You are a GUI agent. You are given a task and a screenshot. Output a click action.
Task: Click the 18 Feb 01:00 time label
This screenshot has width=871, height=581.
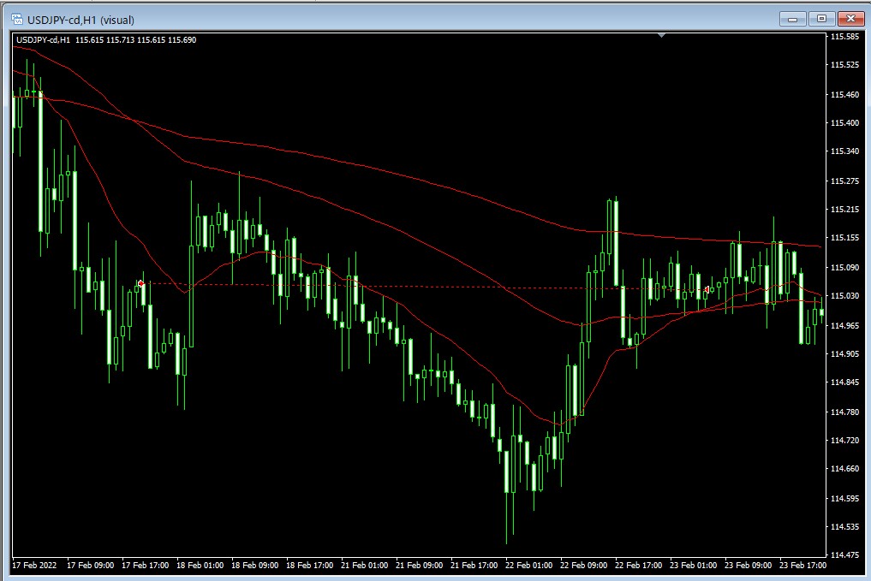click(x=202, y=566)
